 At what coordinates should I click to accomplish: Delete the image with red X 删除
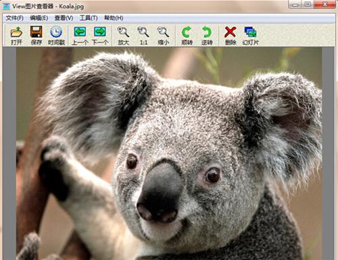pyautogui.click(x=231, y=35)
